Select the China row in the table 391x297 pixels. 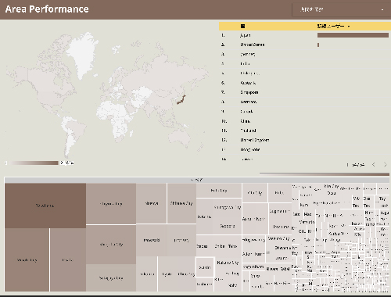pos(304,121)
